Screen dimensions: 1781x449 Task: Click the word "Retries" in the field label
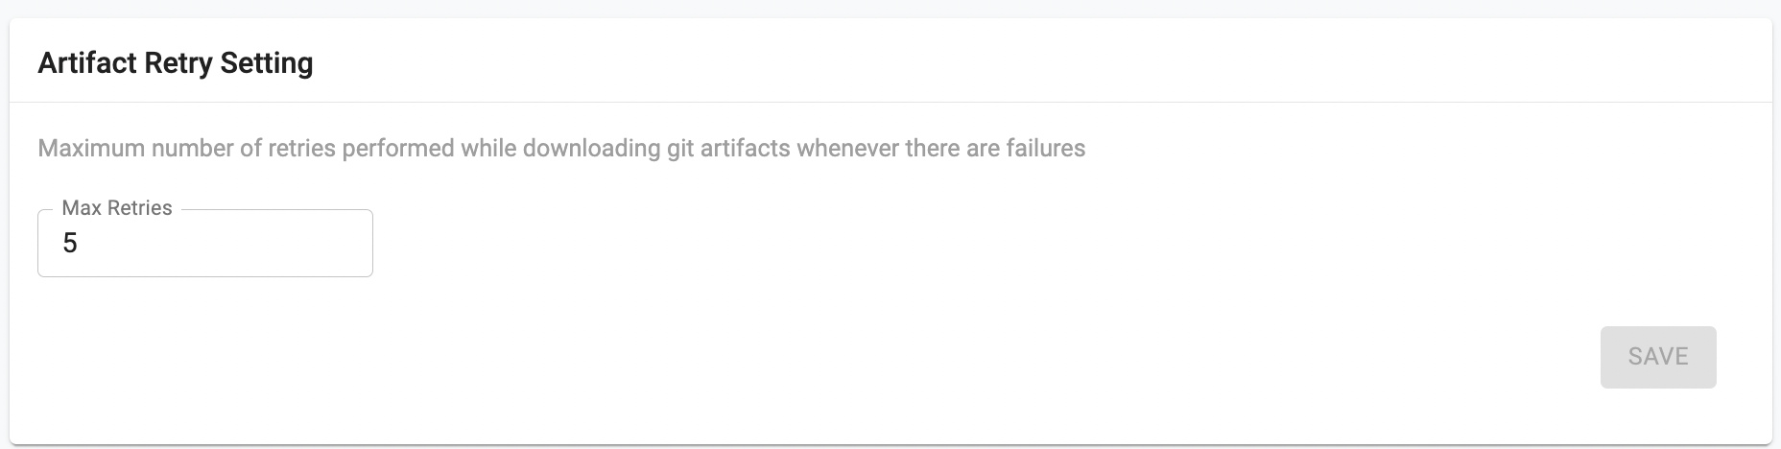[x=139, y=208]
